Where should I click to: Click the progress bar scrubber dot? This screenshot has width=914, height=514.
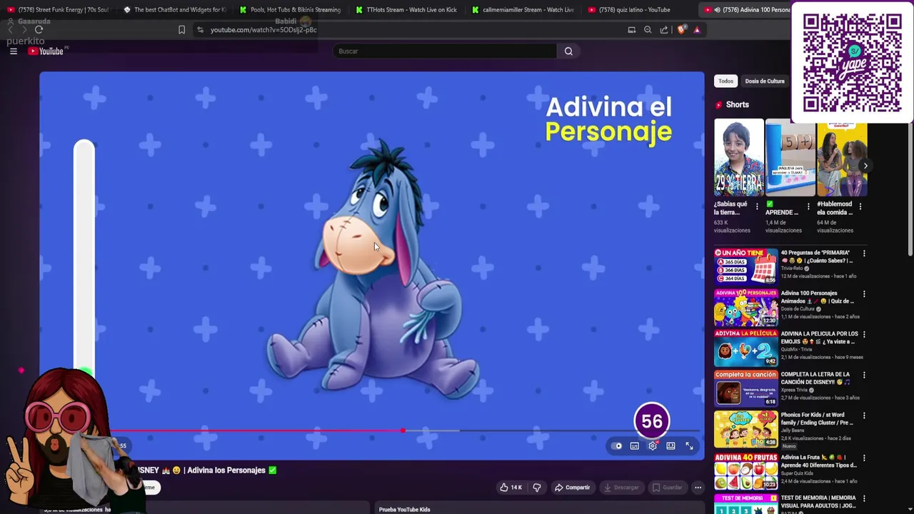pyautogui.click(x=403, y=430)
